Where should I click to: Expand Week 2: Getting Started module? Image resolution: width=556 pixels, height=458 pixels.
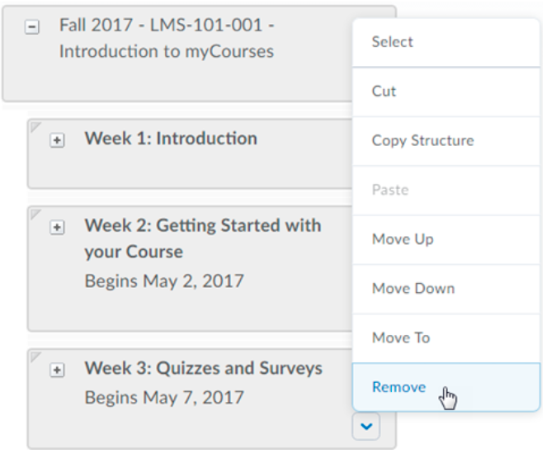pos(57,227)
